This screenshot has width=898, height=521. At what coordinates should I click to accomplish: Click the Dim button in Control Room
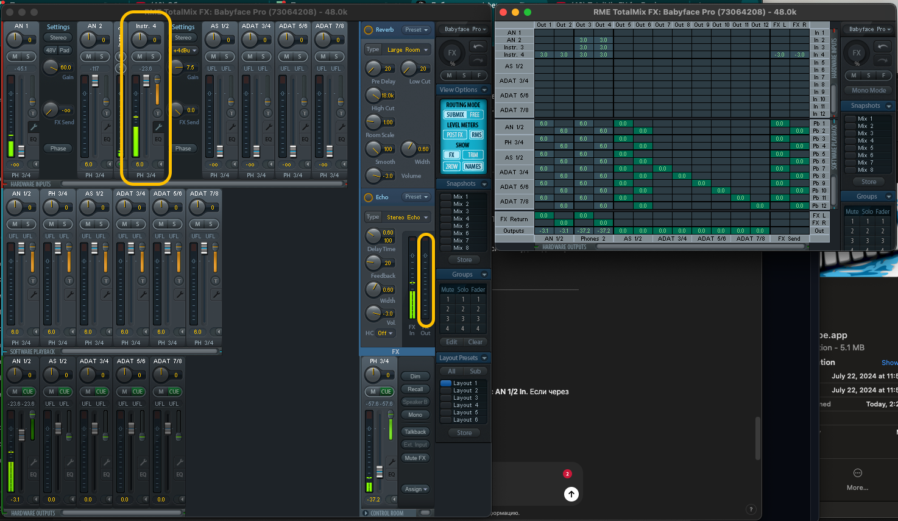(x=415, y=377)
